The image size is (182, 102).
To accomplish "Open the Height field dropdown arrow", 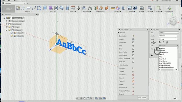I will [x=178, y=36].
